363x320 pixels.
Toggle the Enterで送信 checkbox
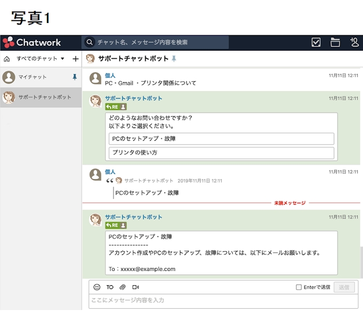point(299,287)
